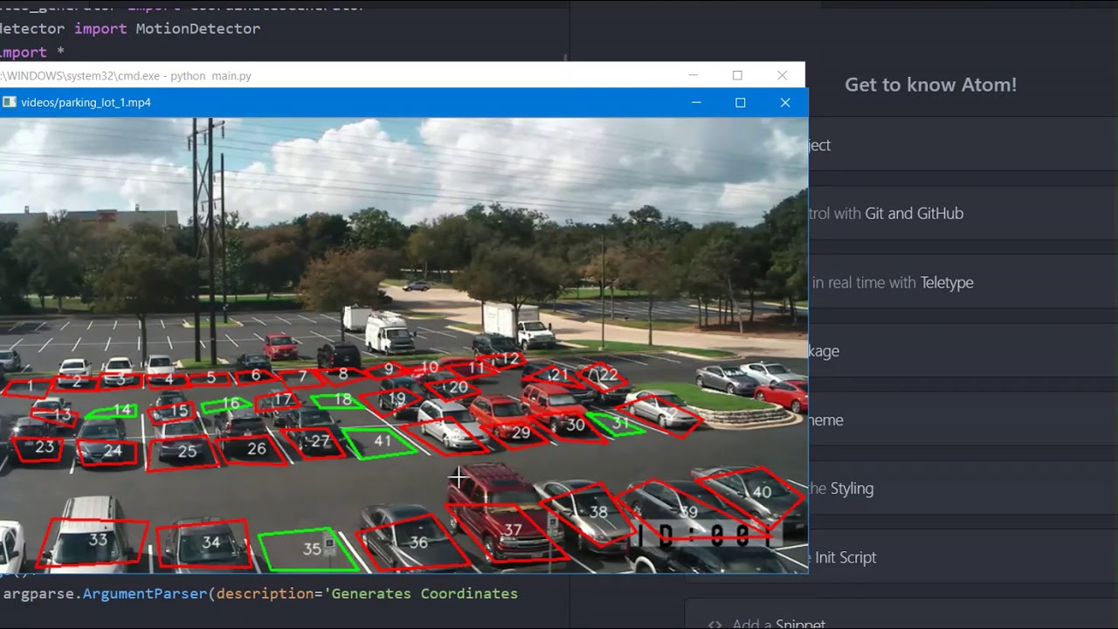Expand the Choose a Theme section
Viewport: 1118px width, 629px height.
click(x=963, y=419)
